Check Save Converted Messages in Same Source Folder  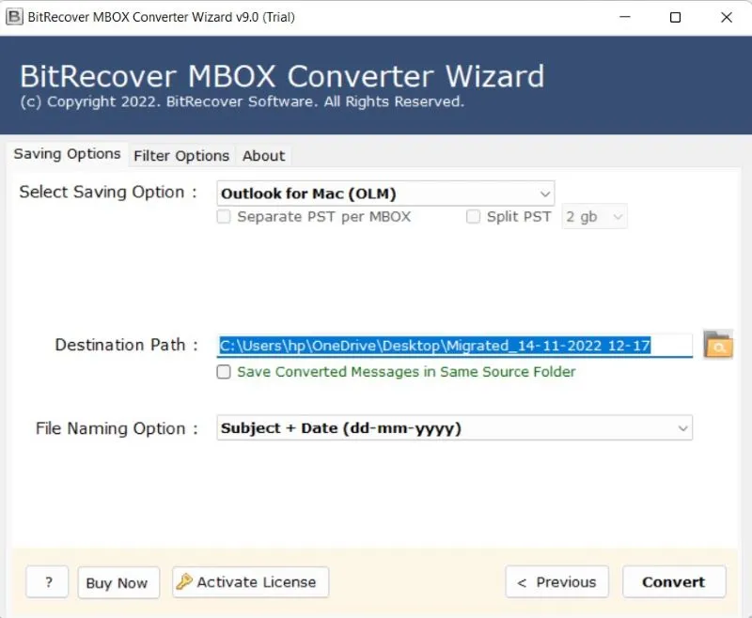[x=224, y=372]
